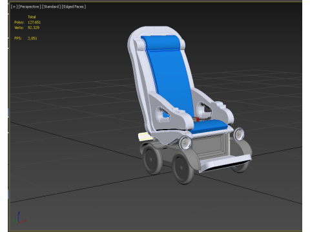Screen dimensions: 310x232
Task: Select the blue headrest cushion
Action: (x=161, y=43)
